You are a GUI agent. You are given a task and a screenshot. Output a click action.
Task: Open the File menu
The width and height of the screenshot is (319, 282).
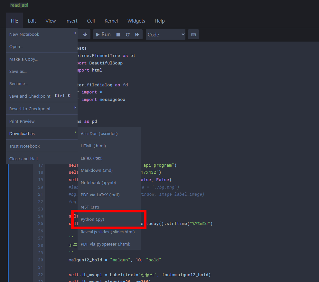pos(14,21)
